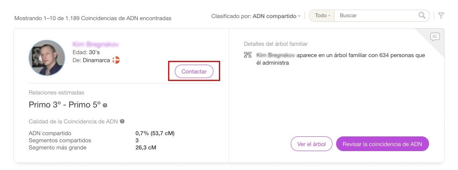The height and width of the screenshot is (170, 458).
Task: Click the 0,7% (53,7 cM) shared DNA value
Action: 152,133
